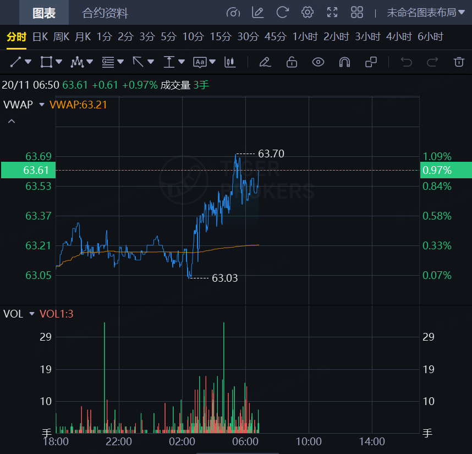Choose the 1小时 interval button
Viewport: 472px width, 454px height.
pyautogui.click(x=305, y=37)
